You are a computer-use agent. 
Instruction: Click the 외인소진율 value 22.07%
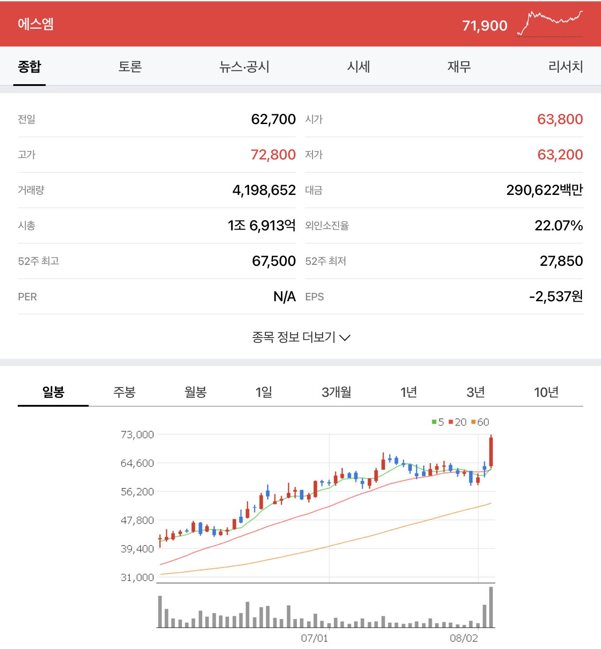[559, 225]
